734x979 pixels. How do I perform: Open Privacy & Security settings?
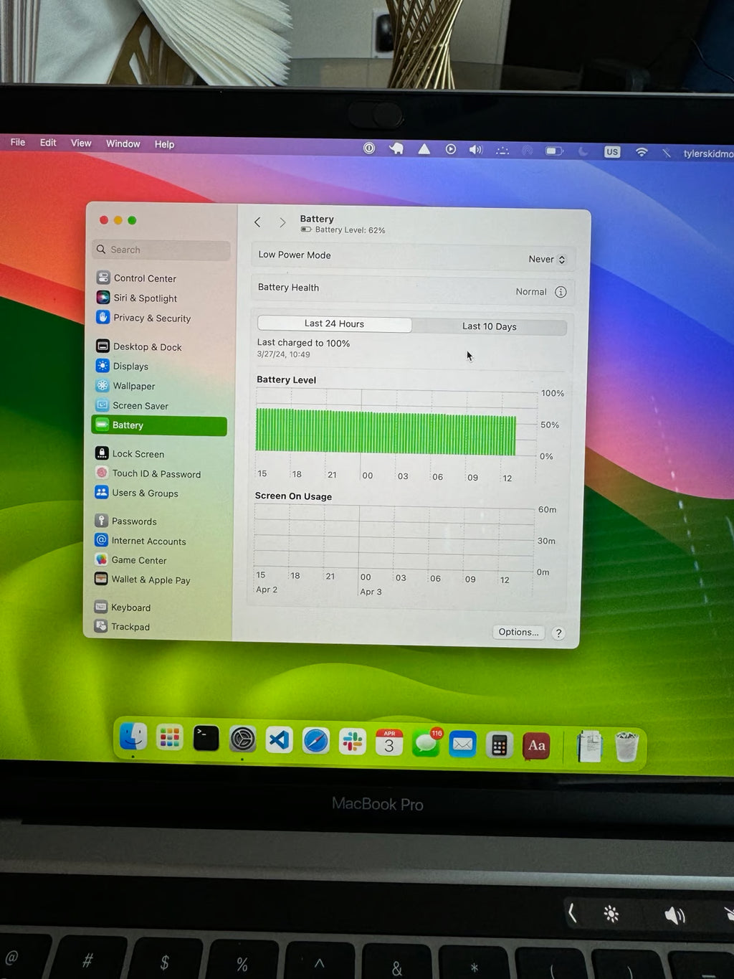tap(151, 318)
